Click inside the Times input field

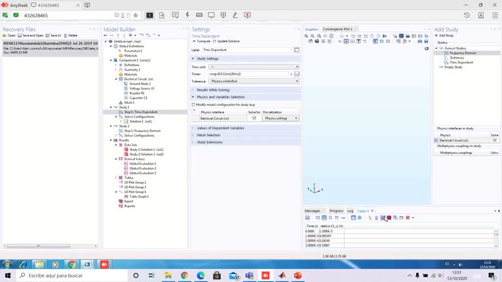[248, 74]
